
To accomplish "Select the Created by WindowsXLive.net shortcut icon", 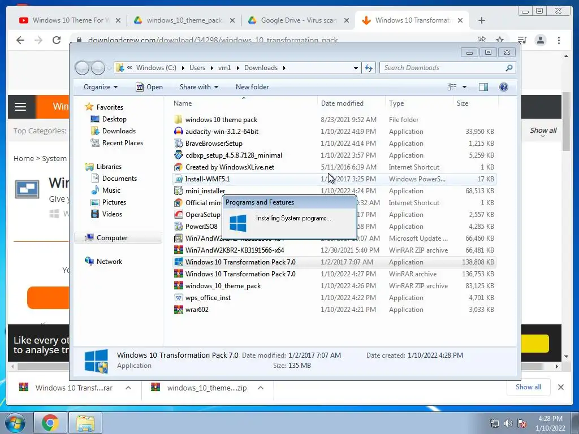I will [x=178, y=167].
